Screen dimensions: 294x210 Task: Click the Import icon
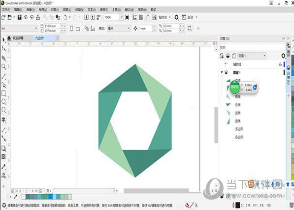click(86, 17)
